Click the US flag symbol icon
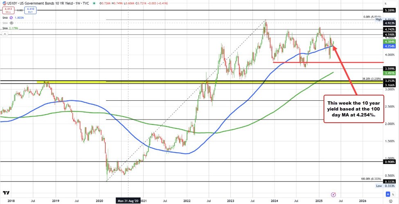This screenshot has width=399, height=204. (4, 3)
